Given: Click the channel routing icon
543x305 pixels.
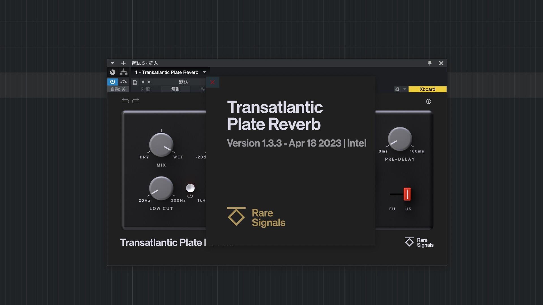Looking at the screenshot, I should point(124,72).
